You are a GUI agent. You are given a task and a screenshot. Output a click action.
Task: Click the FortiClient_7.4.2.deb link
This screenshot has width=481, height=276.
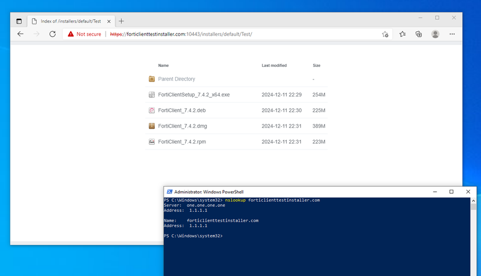[x=185, y=110]
